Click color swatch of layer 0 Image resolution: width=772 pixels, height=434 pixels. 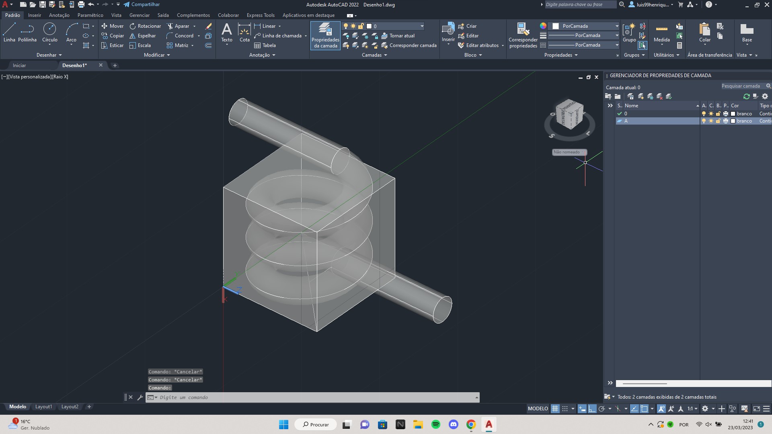point(733,114)
